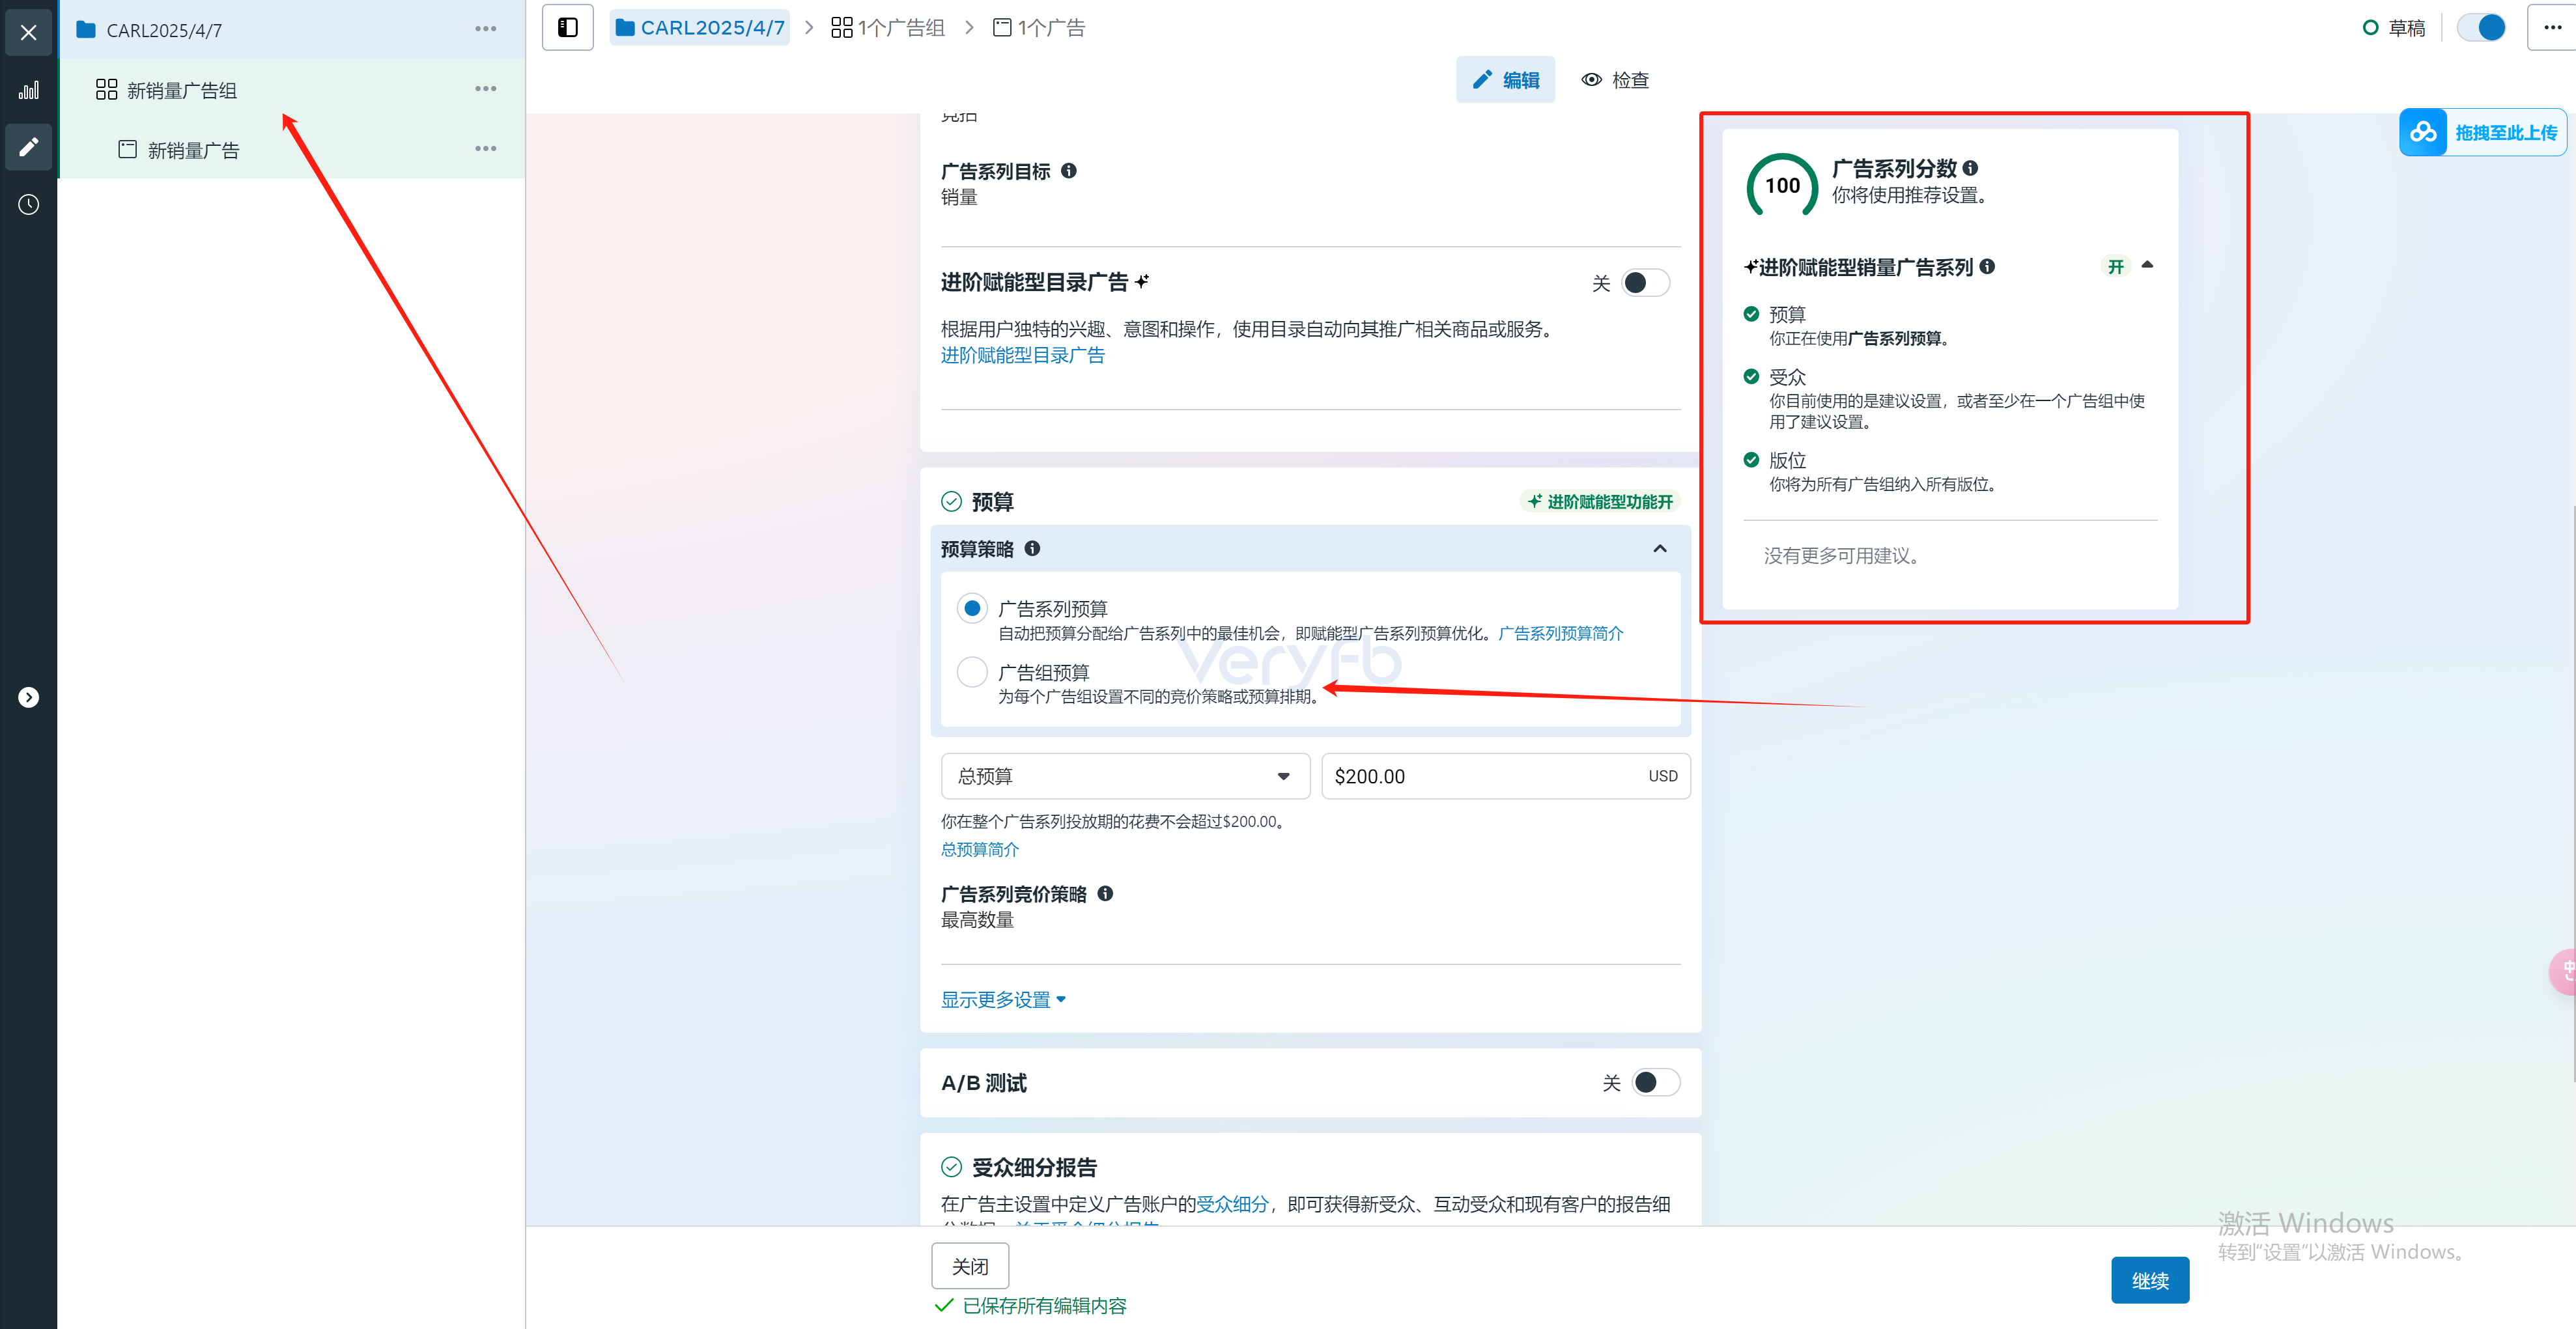Open more options for 新销量广告
Image resolution: width=2576 pixels, height=1329 pixels.
click(x=485, y=149)
